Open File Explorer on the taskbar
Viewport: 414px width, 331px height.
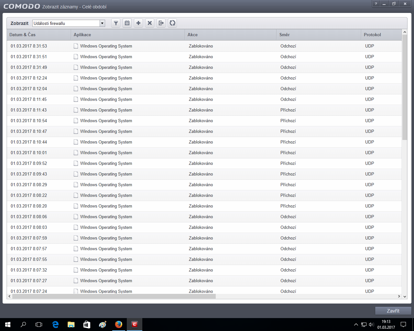71,324
